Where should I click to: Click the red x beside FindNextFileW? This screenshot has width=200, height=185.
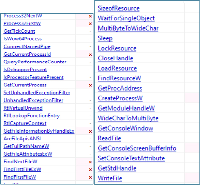90,162
